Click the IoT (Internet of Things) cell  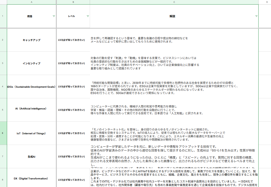coord(31,133)
